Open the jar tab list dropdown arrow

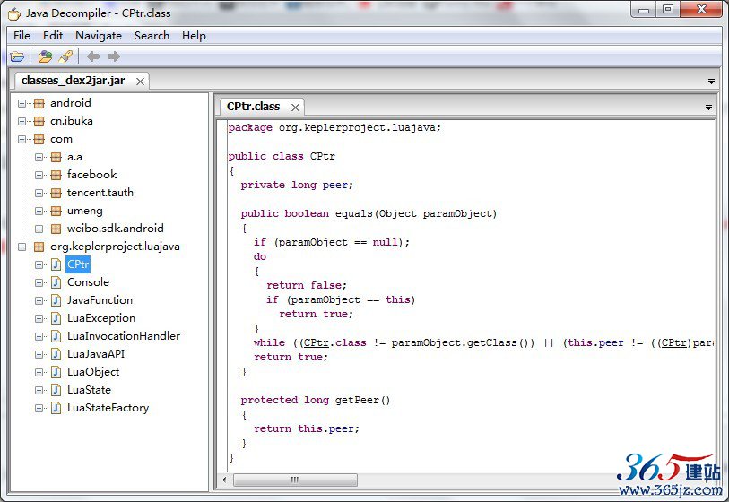711,82
